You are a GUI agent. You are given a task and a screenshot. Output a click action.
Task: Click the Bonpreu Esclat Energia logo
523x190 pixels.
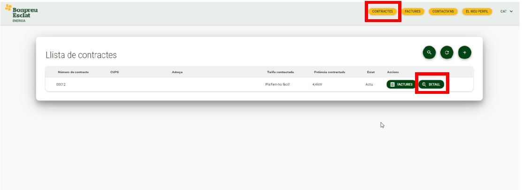pyautogui.click(x=21, y=13)
